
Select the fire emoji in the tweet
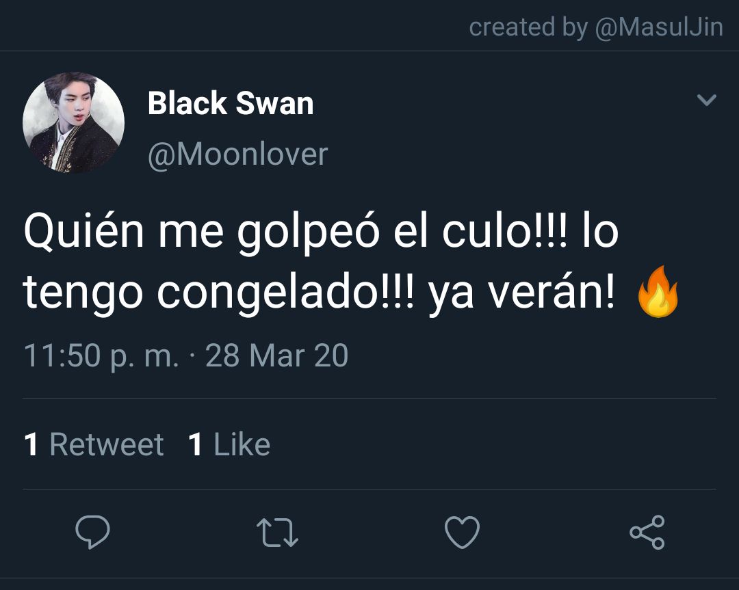click(658, 291)
